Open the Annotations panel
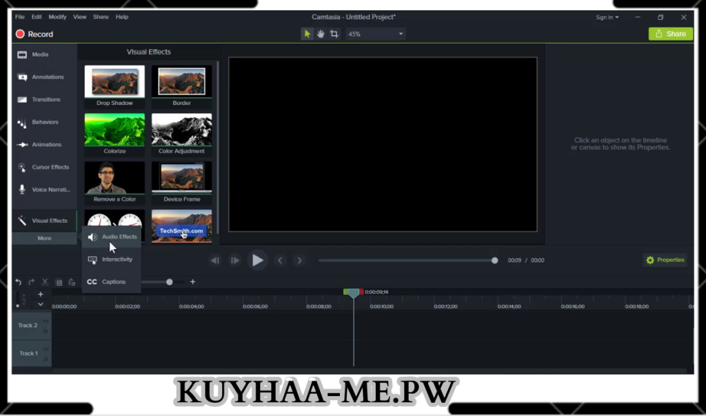The width and height of the screenshot is (706, 416). (x=44, y=77)
